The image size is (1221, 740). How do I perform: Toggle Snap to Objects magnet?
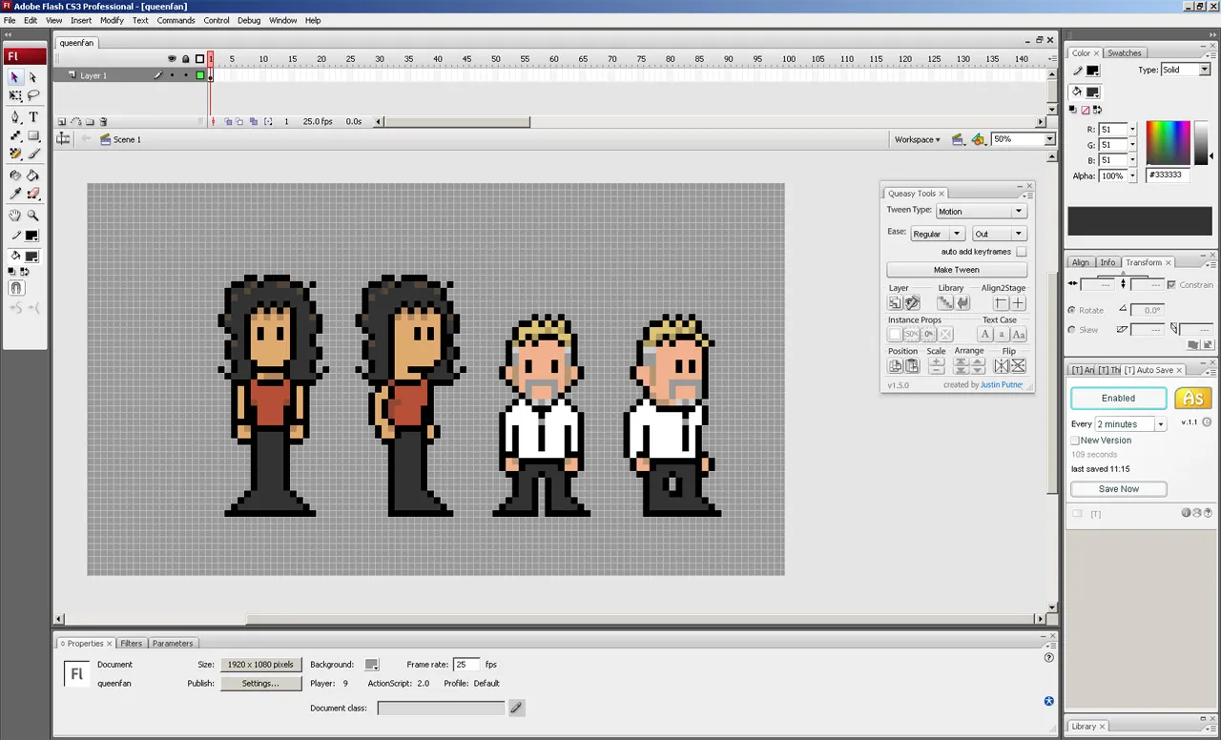[15, 288]
